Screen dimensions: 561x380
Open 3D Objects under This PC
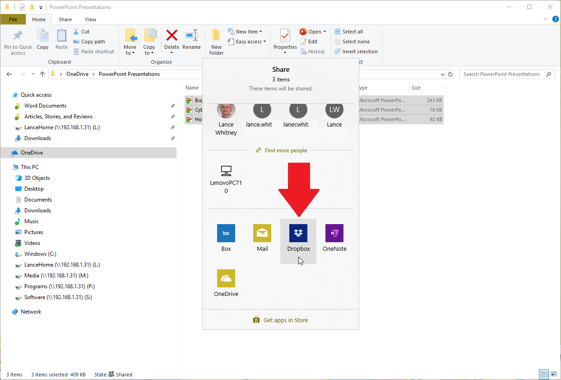point(37,178)
